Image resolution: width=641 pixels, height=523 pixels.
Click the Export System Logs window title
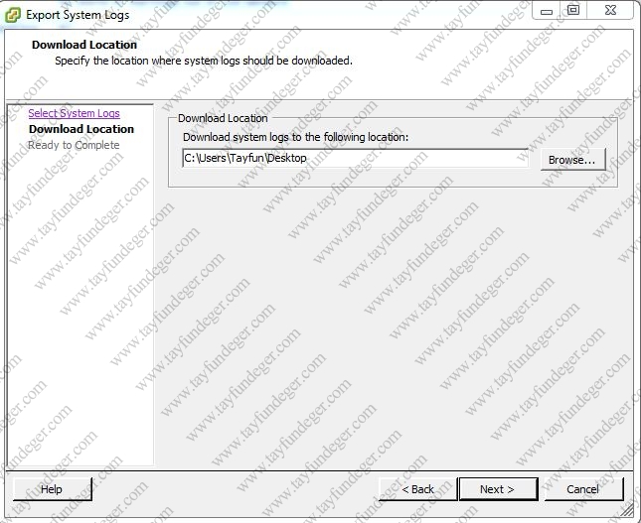pos(78,15)
